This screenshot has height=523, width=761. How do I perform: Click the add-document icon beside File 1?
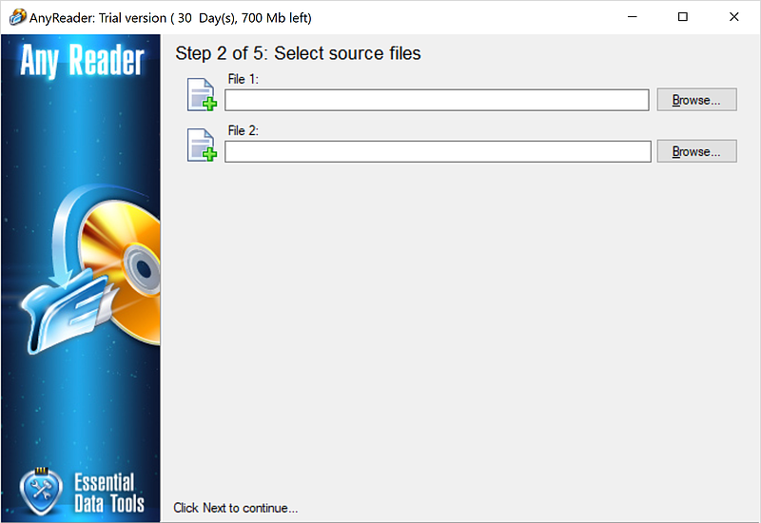tap(202, 95)
